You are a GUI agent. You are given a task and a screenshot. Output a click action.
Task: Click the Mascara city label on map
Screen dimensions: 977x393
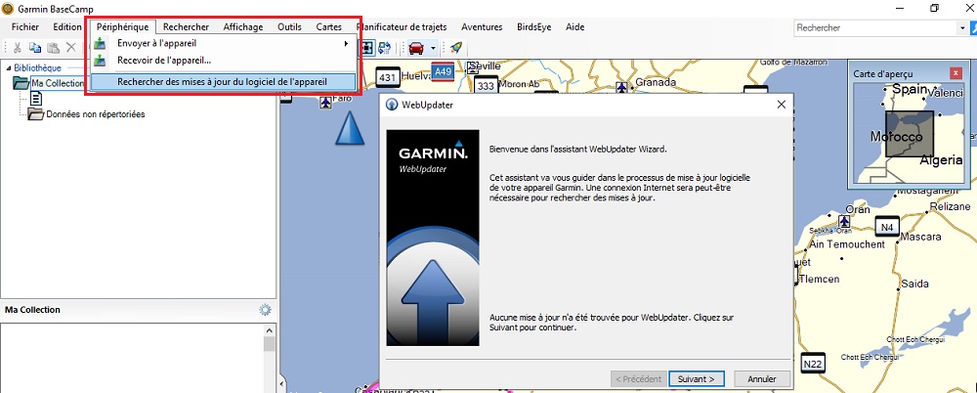point(921,237)
